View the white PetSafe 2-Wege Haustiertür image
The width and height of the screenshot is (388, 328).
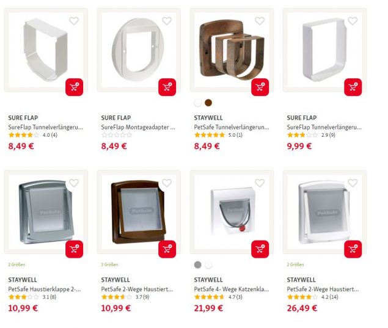(324, 212)
